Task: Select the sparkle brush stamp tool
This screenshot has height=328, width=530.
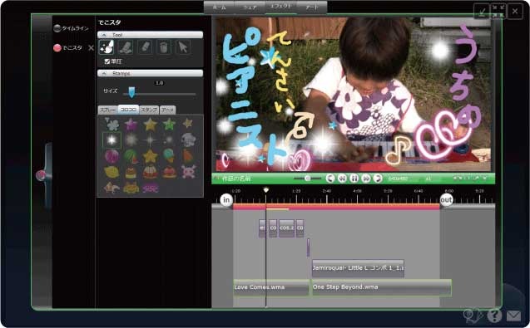Action: tap(106, 47)
